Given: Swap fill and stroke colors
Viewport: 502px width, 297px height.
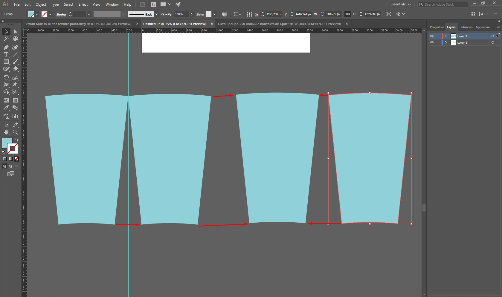Looking at the screenshot, I should click(17, 140).
